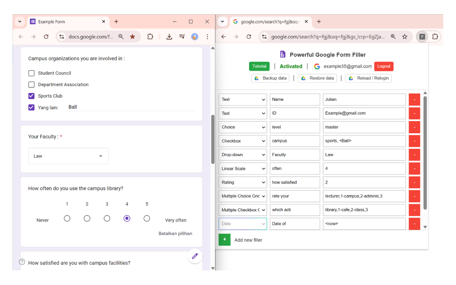Screen dimensions: 456x285
Task: Select library scale radio button 1
Action: point(67,218)
